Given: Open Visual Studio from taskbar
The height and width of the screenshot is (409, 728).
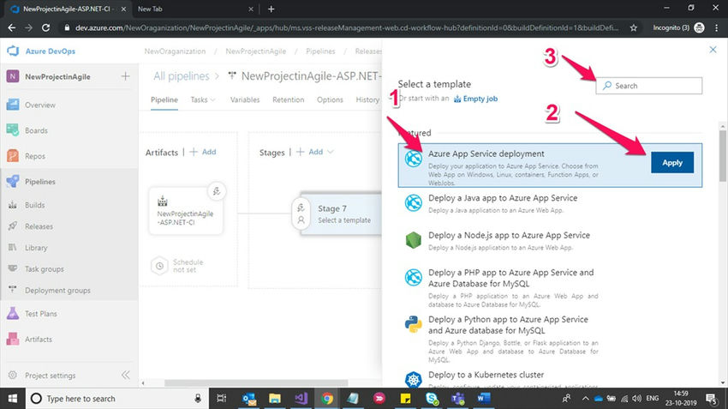Looking at the screenshot, I should tap(301, 399).
